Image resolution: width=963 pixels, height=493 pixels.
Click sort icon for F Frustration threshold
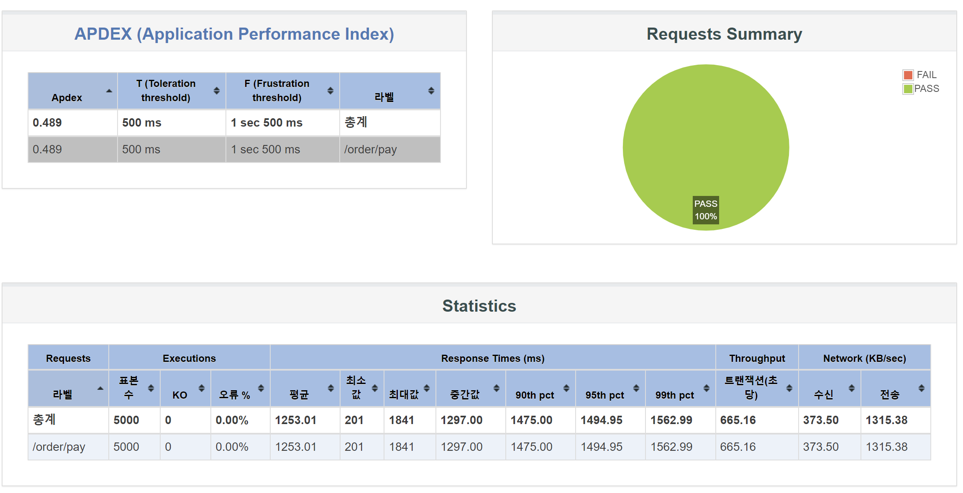330,91
